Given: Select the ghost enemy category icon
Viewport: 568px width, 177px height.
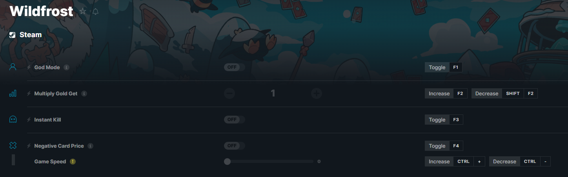Looking at the screenshot, I should pyautogui.click(x=13, y=120).
